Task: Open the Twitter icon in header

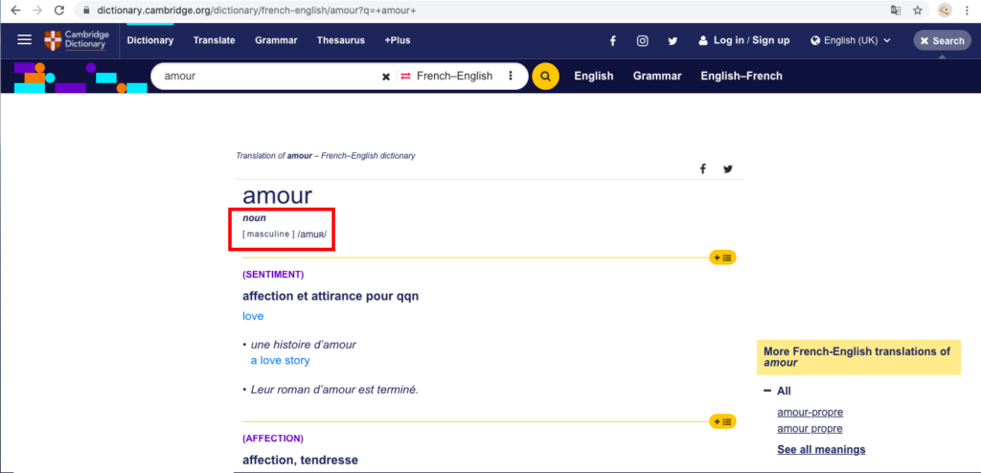Action: coord(673,40)
